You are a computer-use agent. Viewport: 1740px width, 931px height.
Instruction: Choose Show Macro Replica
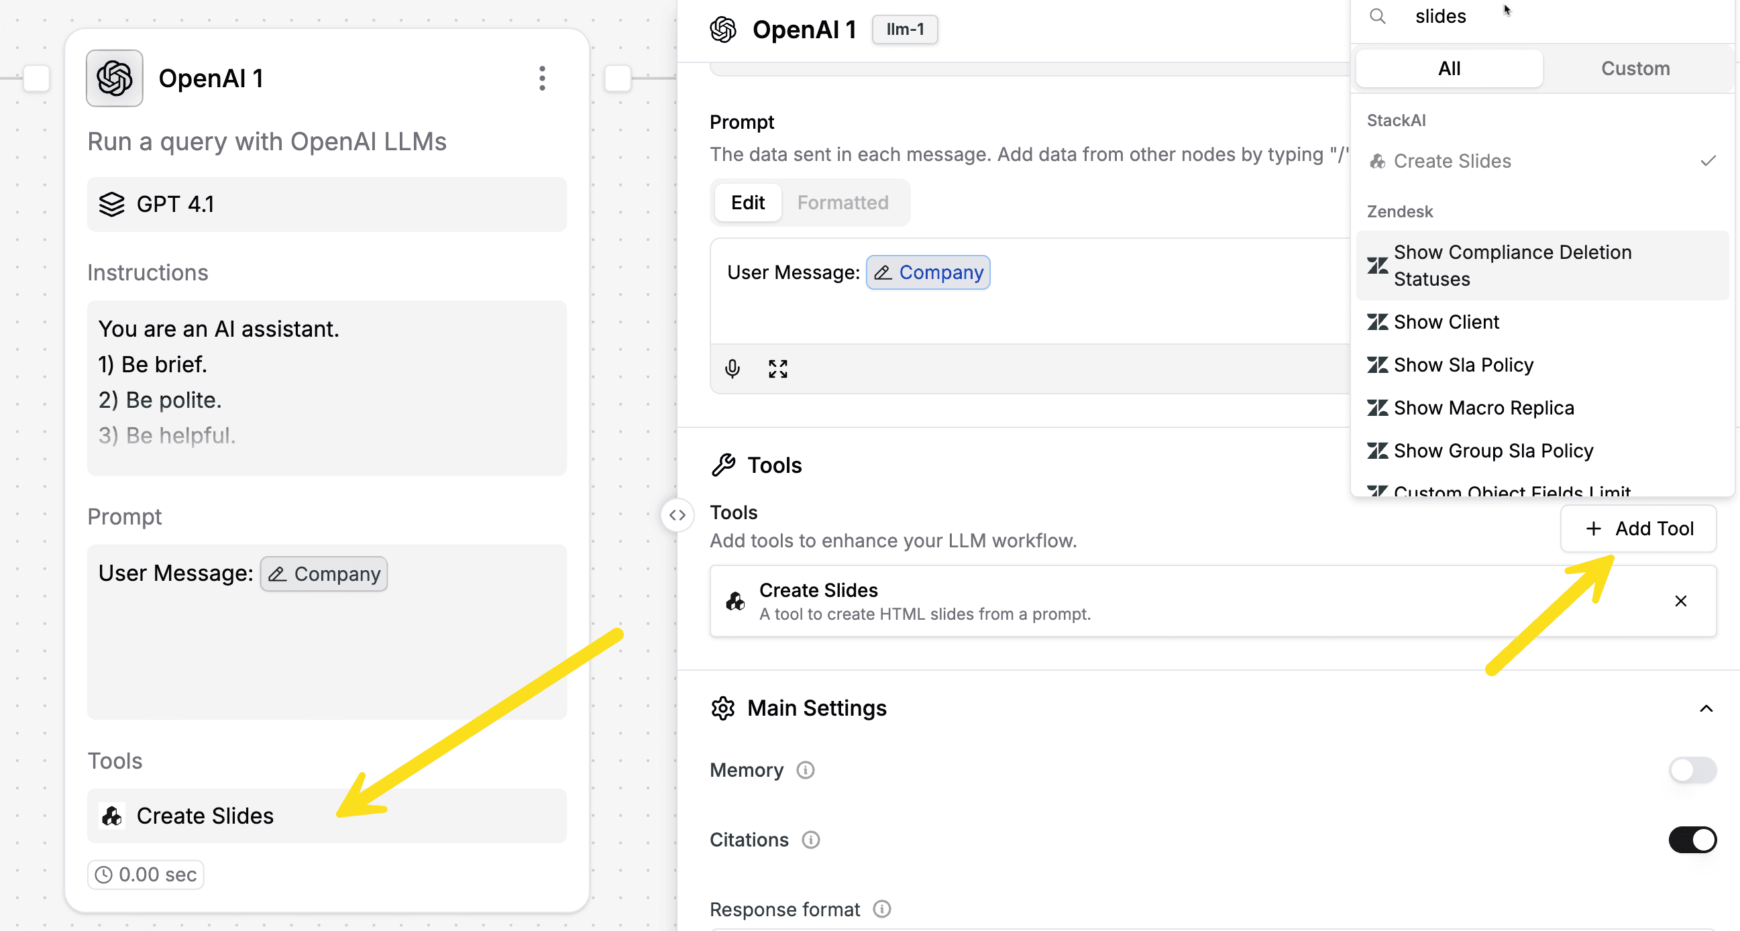coord(1542,407)
